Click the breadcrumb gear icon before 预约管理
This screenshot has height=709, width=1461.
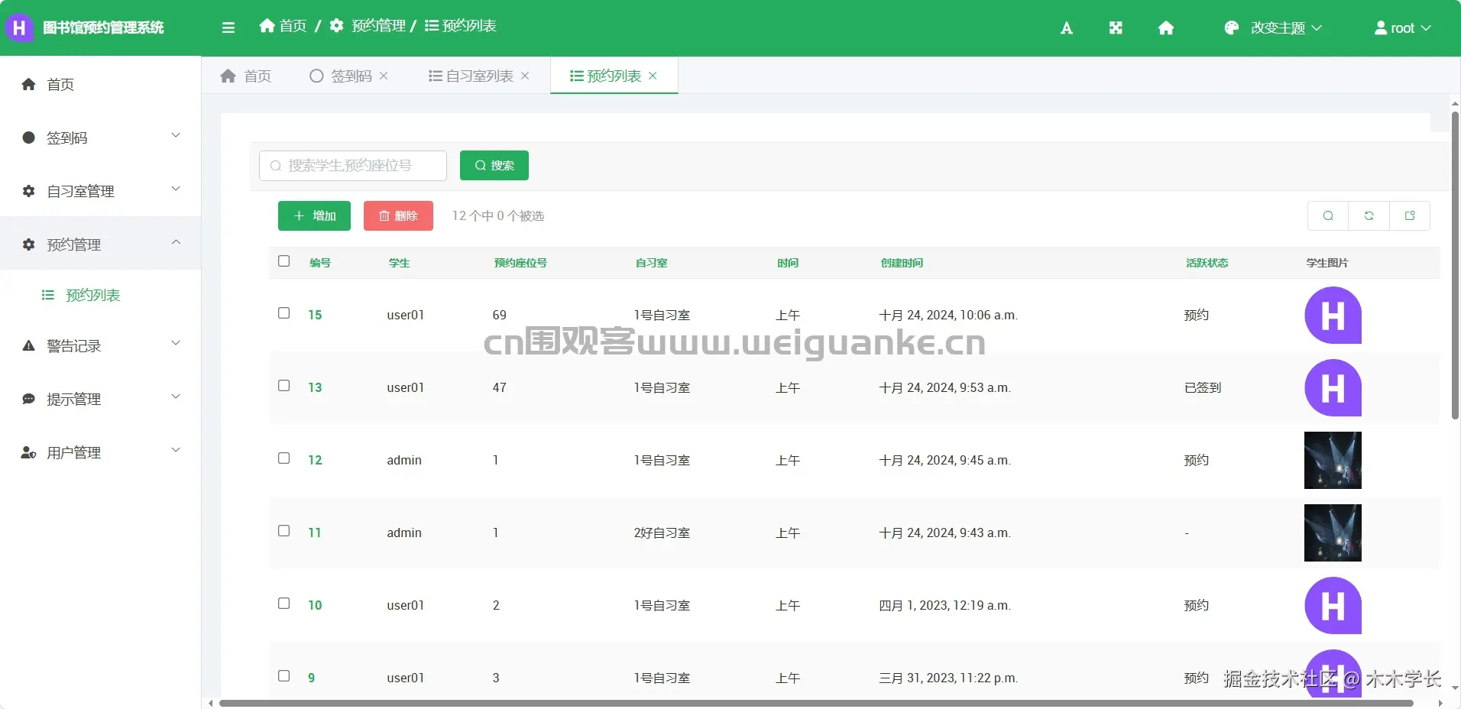pos(336,26)
